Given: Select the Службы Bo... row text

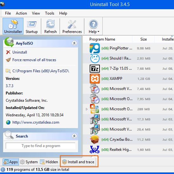Looking at the screenshot, I should pos(117,139).
